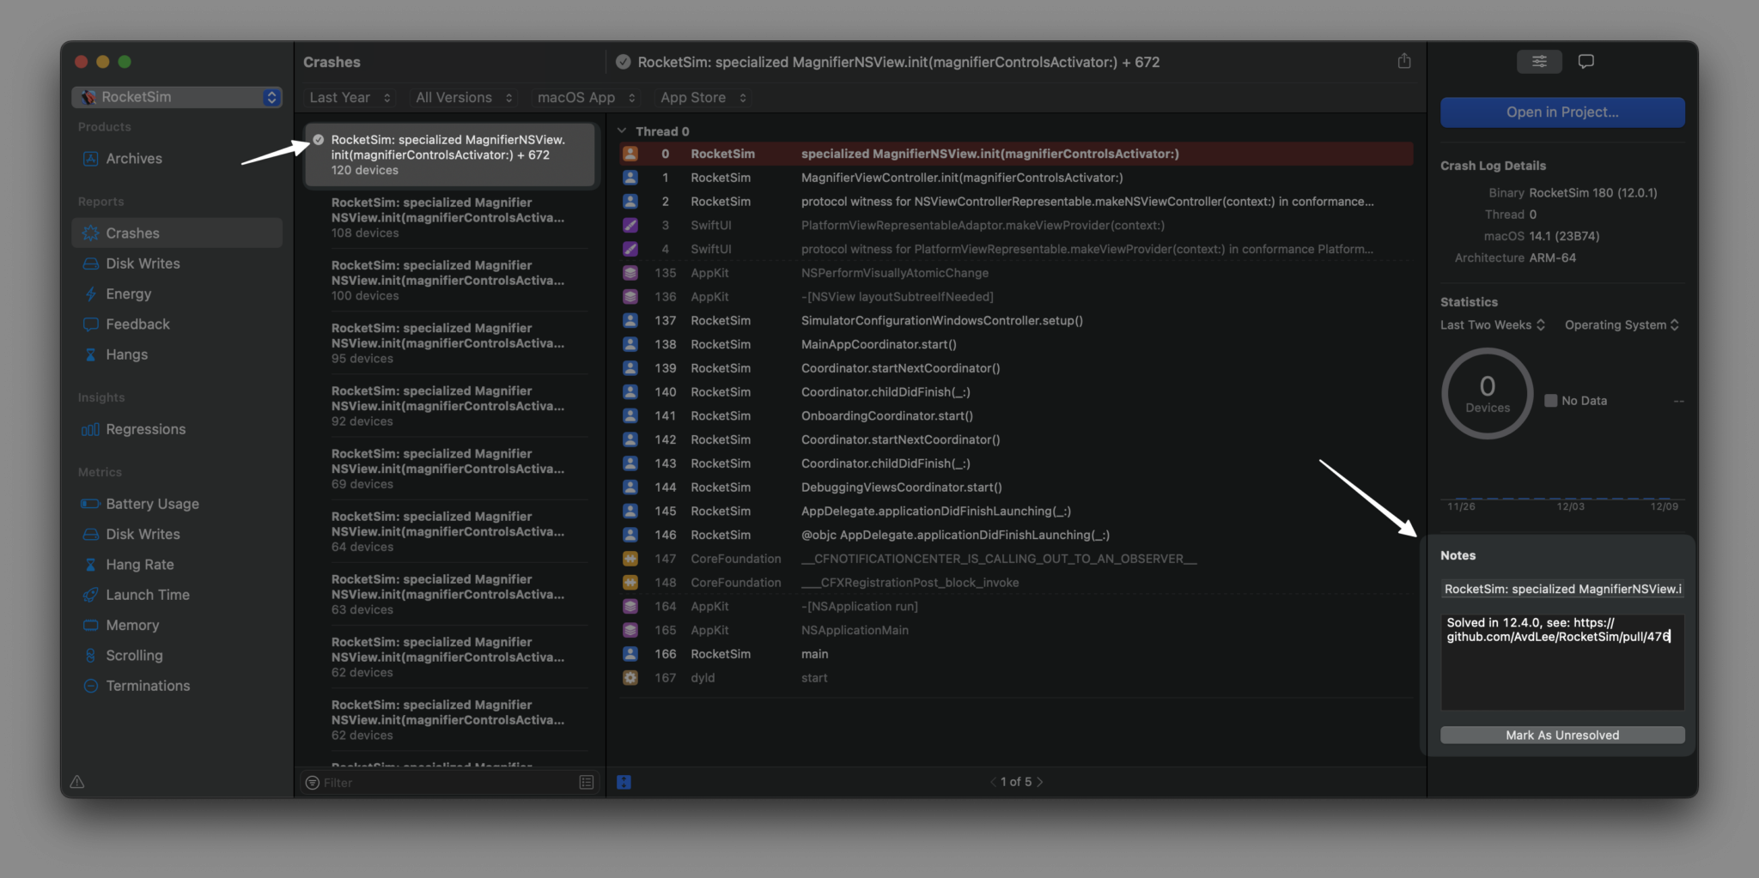Open Regressions under Insights

point(145,429)
